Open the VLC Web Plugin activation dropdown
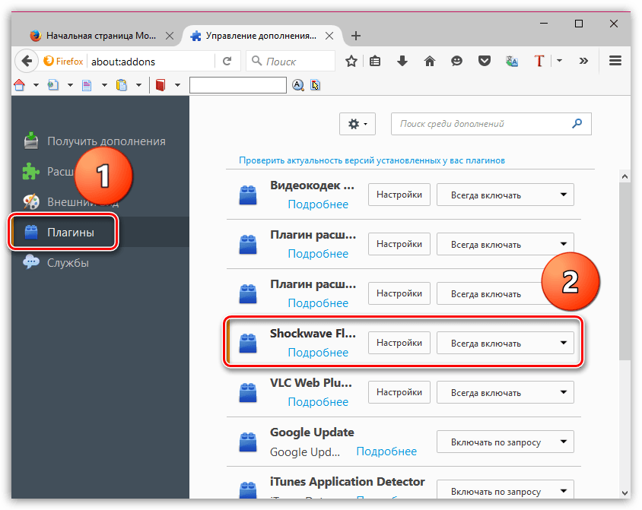 coord(505,392)
